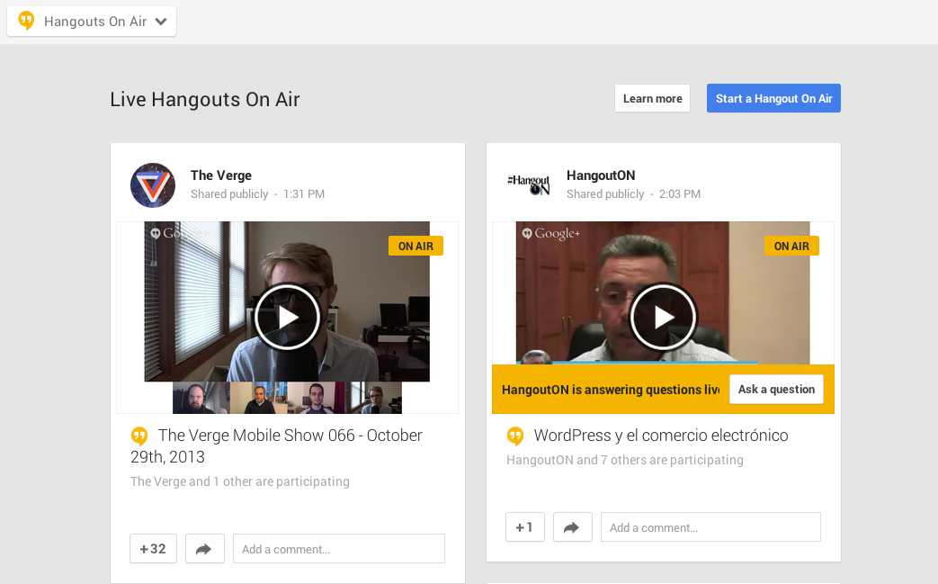Click ON AIR badge on The Verge video

[x=415, y=246]
